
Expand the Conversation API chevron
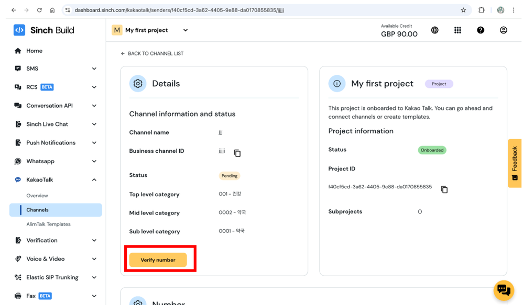tap(94, 106)
